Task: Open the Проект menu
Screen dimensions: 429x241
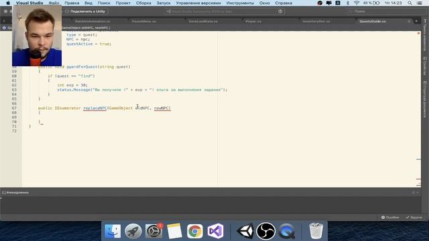Action: pyautogui.click(x=123, y=3)
